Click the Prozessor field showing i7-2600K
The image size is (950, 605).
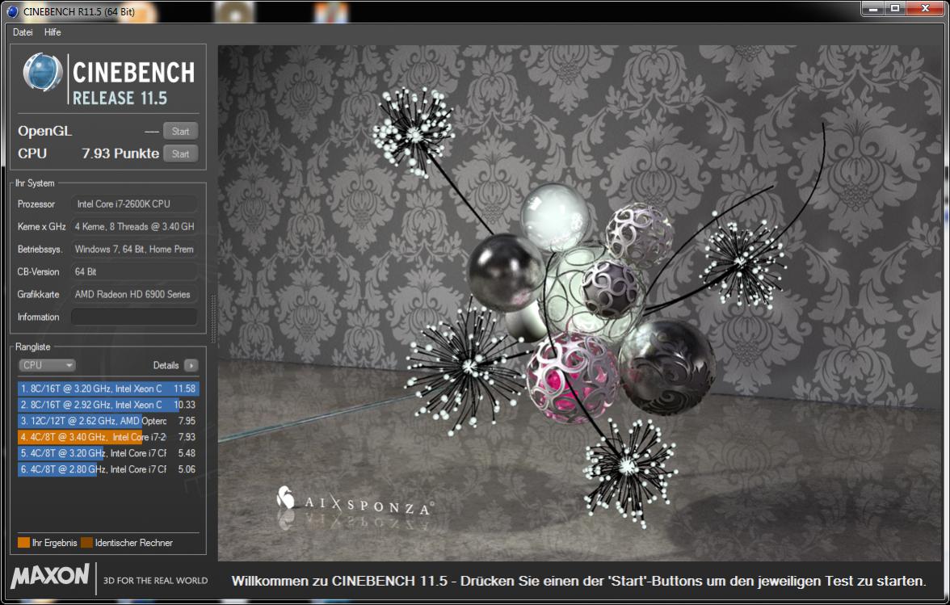click(134, 204)
